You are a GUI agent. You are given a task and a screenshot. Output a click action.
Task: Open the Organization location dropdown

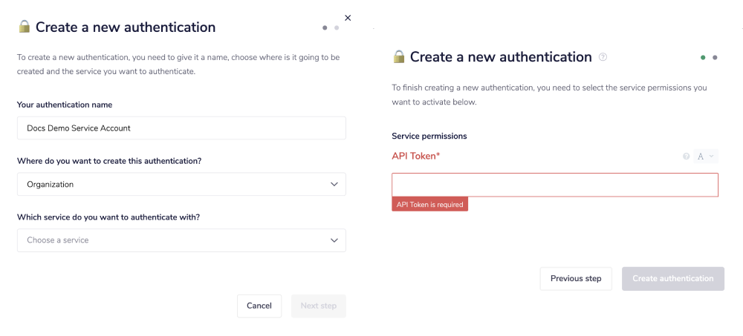181,184
